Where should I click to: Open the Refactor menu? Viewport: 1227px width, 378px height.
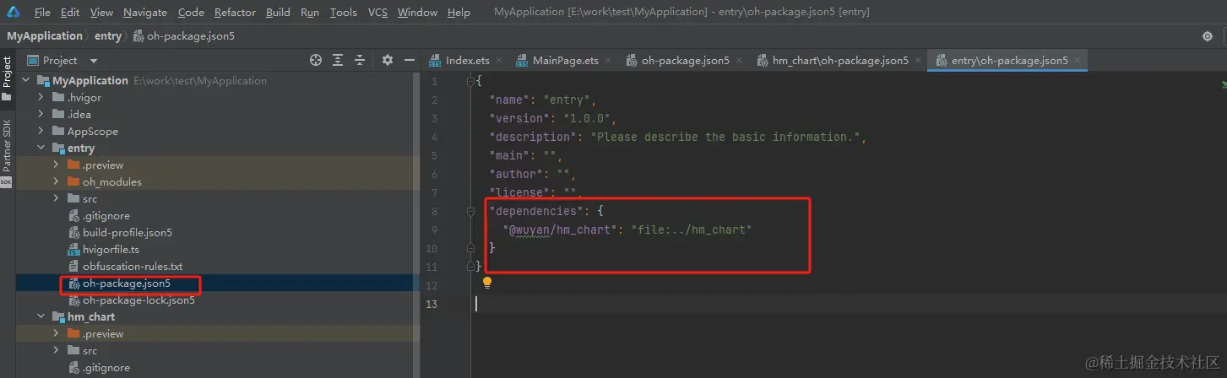[x=235, y=13]
